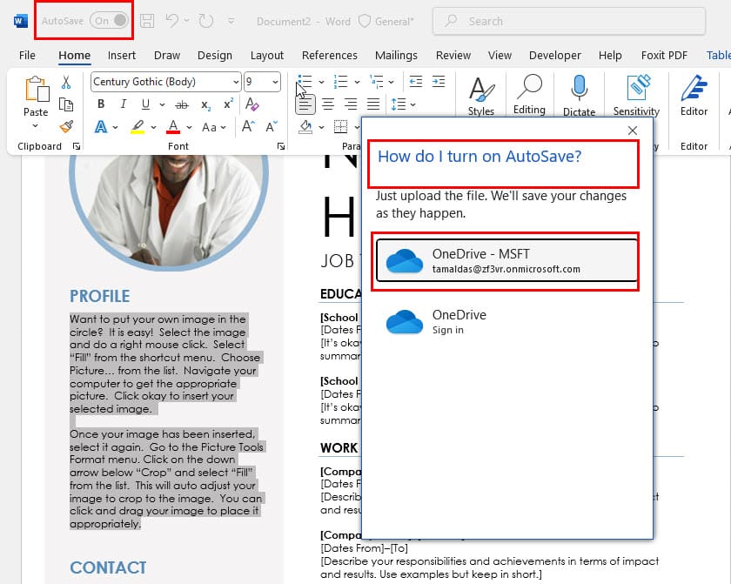This screenshot has height=584, width=731.
Task: Apply the yellow text highlight color
Action: 137,127
